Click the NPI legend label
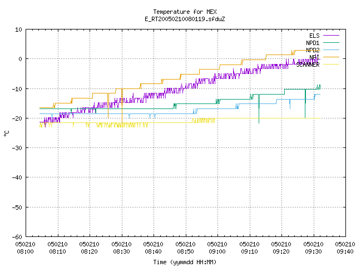This screenshot has width=356, height=267. point(314,57)
